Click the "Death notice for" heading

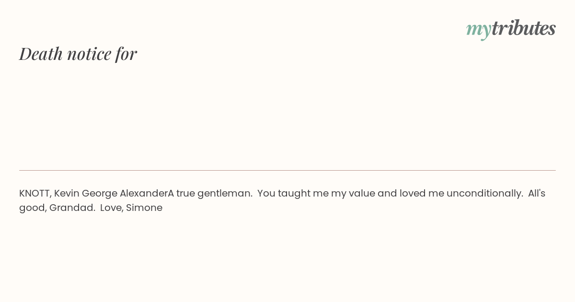[78, 54]
